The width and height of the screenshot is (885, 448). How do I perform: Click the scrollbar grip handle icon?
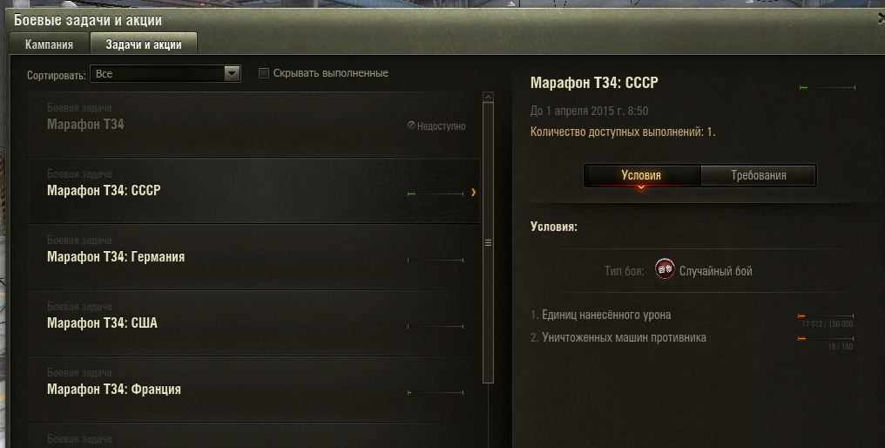coord(488,243)
